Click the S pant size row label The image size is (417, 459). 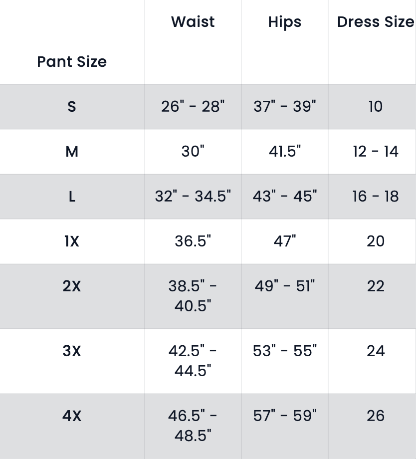[72, 107]
